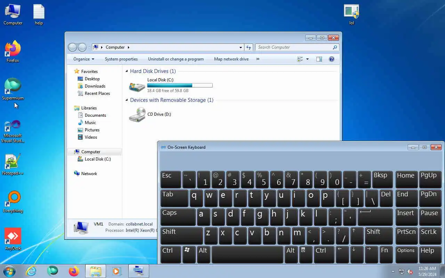This screenshot has width=445, height=278.
Task: Toggle left Alt key on keyboard
Action: tap(204, 254)
